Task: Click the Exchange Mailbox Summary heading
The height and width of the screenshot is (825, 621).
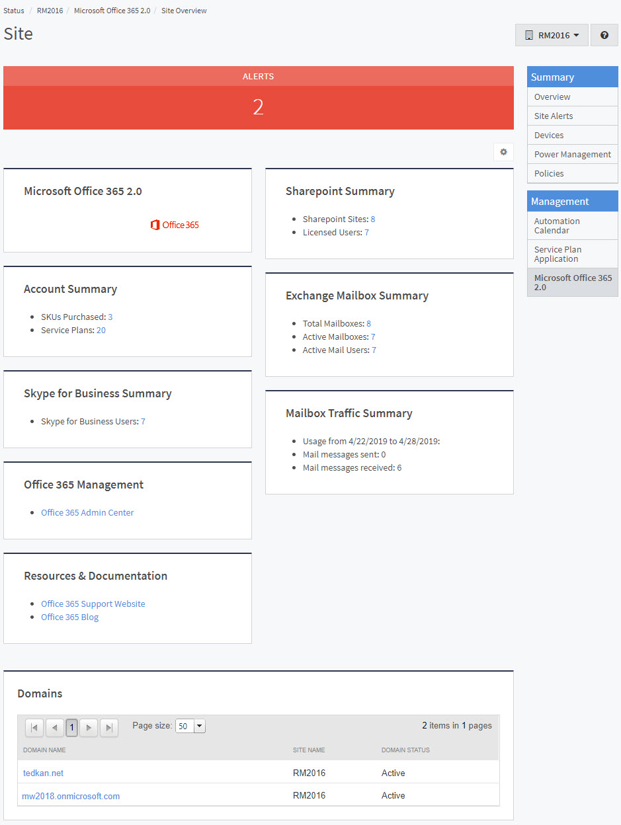Action: point(357,295)
